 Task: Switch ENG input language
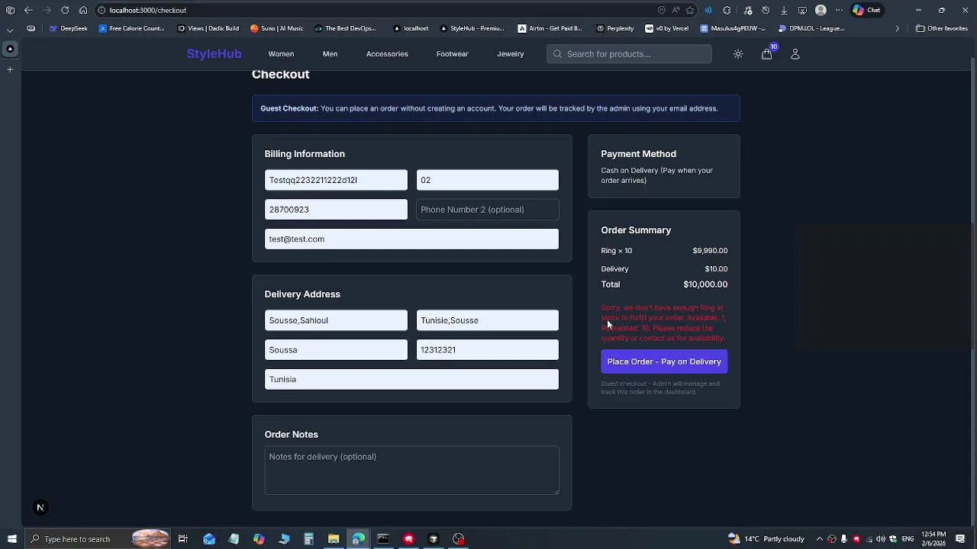pos(908,539)
